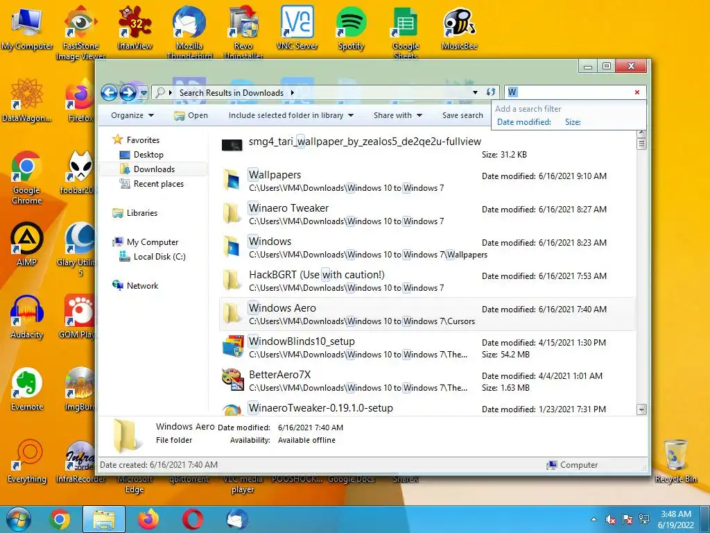
Task: Open the Organize menu
Action: pos(132,115)
